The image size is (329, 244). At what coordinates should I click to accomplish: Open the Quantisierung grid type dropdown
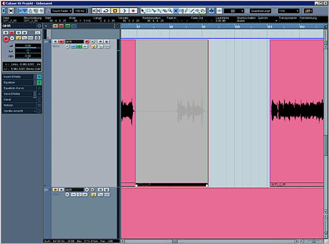tap(261, 11)
